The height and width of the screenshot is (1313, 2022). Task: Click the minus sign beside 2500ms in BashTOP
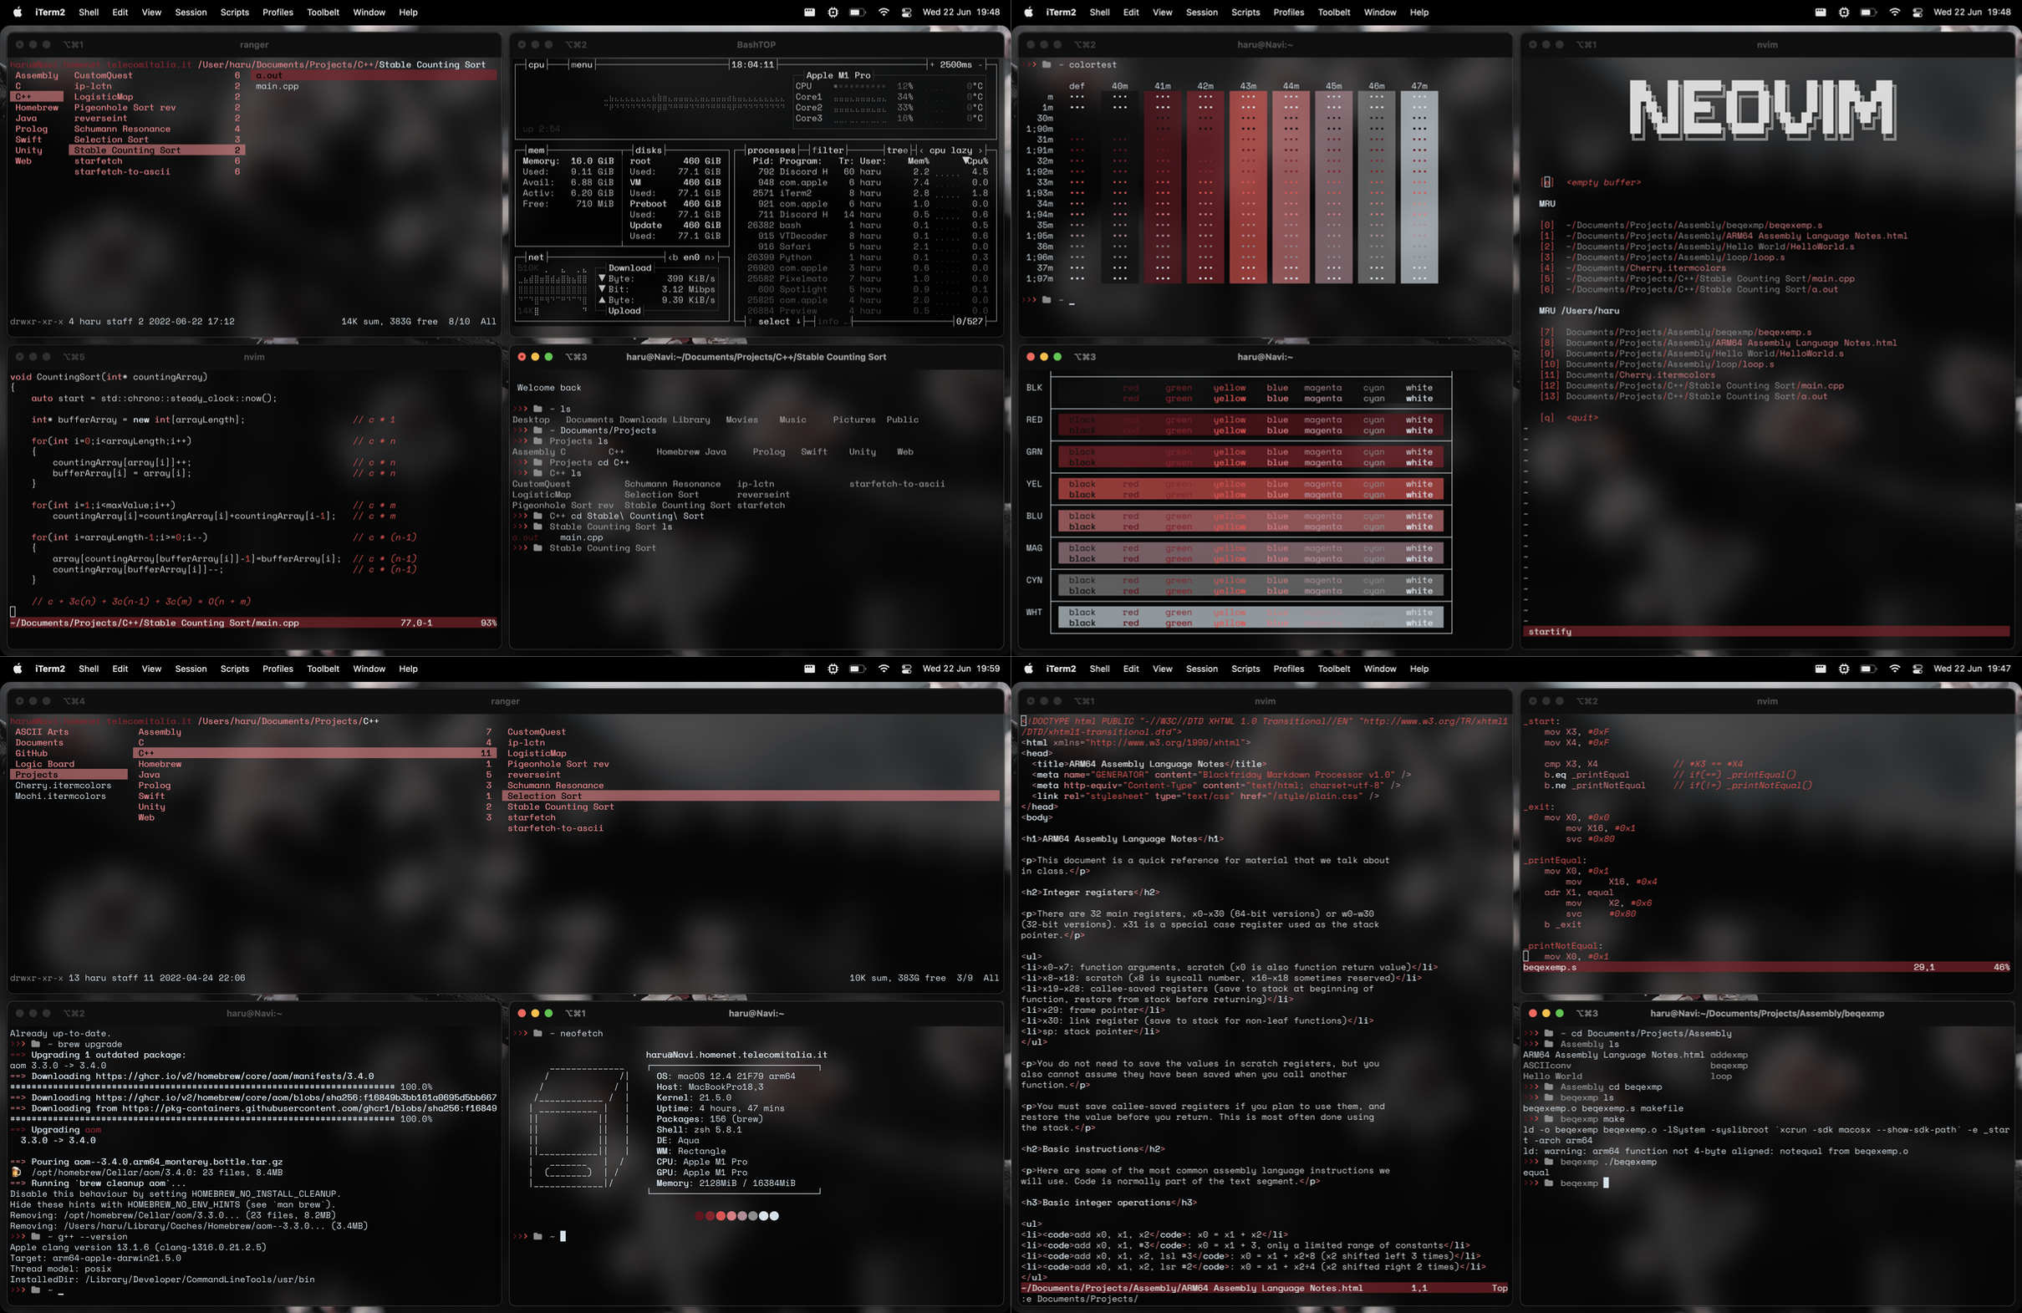coord(980,64)
